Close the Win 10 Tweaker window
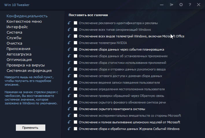 tap(199, 5)
